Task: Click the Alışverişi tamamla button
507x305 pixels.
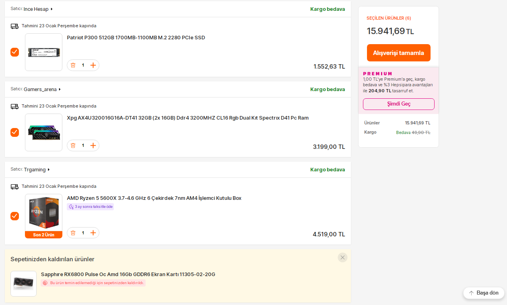Action: pos(399,53)
